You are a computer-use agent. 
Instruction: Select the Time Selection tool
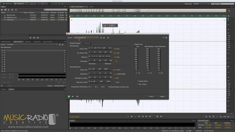(x=49, y=4)
